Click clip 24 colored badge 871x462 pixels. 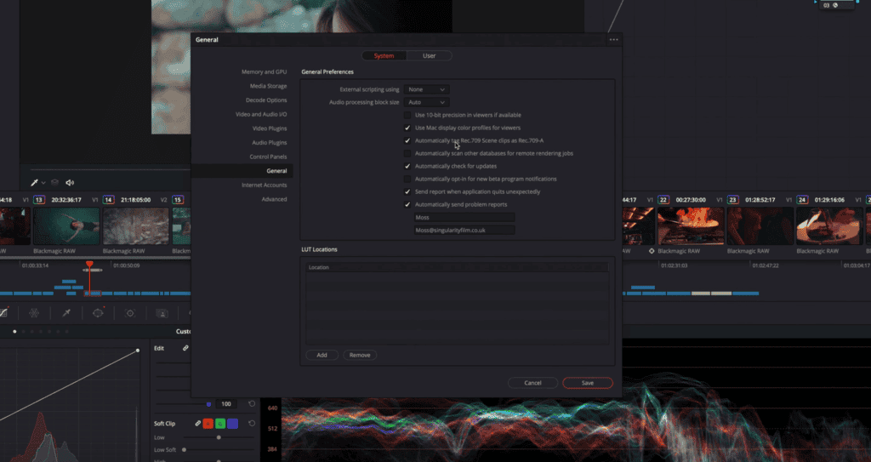(x=802, y=200)
